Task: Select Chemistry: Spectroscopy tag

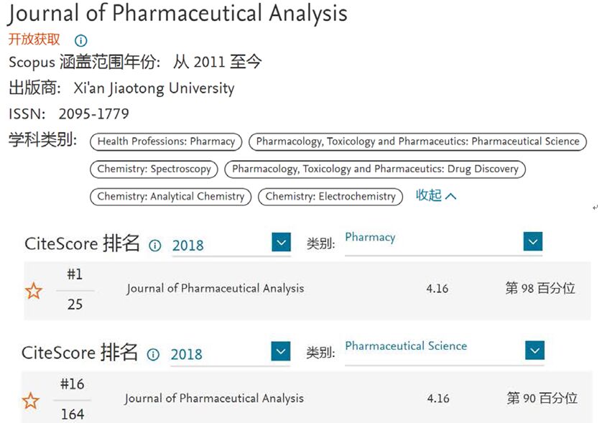Action: (154, 169)
